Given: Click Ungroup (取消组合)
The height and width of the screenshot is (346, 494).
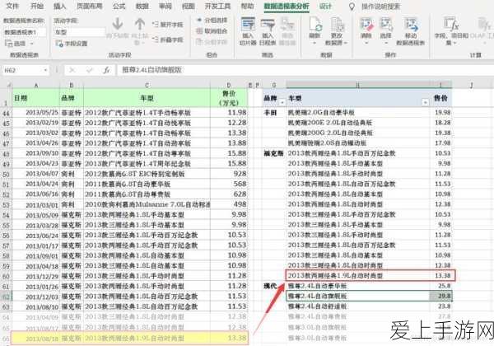Looking at the screenshot, I should click(212, 30).
